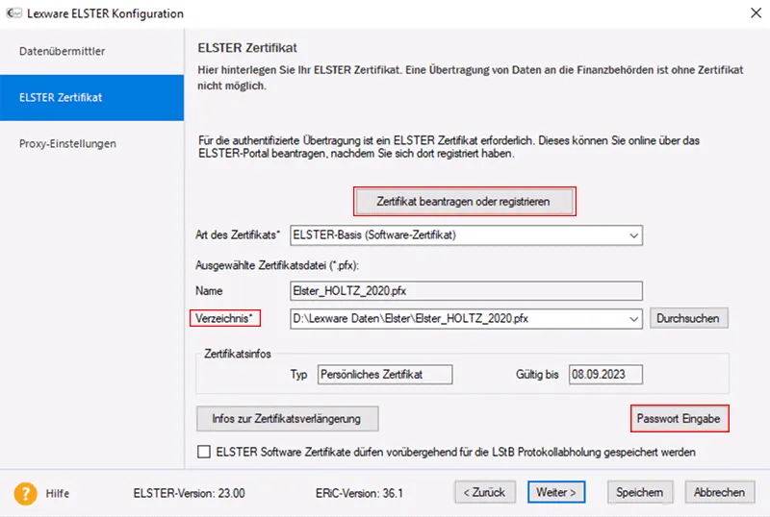Enable storing ELSTER certificates for LStB Protokollabholung

pyautogui.click(x=203, y=452)
